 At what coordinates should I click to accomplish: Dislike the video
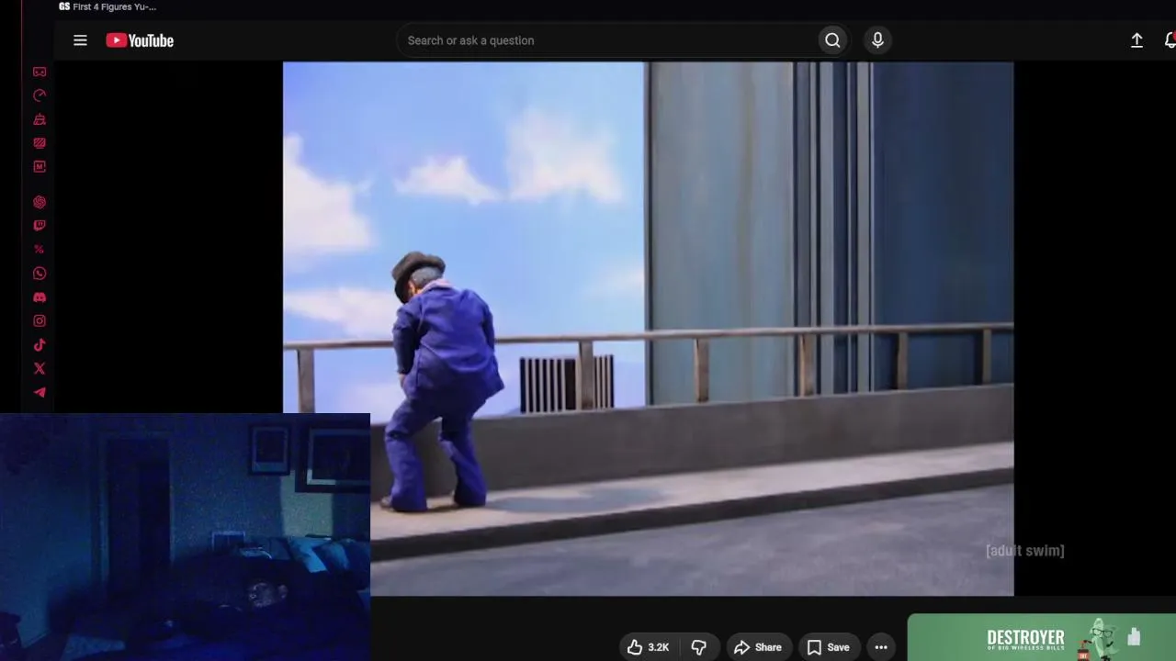[698, 647]
